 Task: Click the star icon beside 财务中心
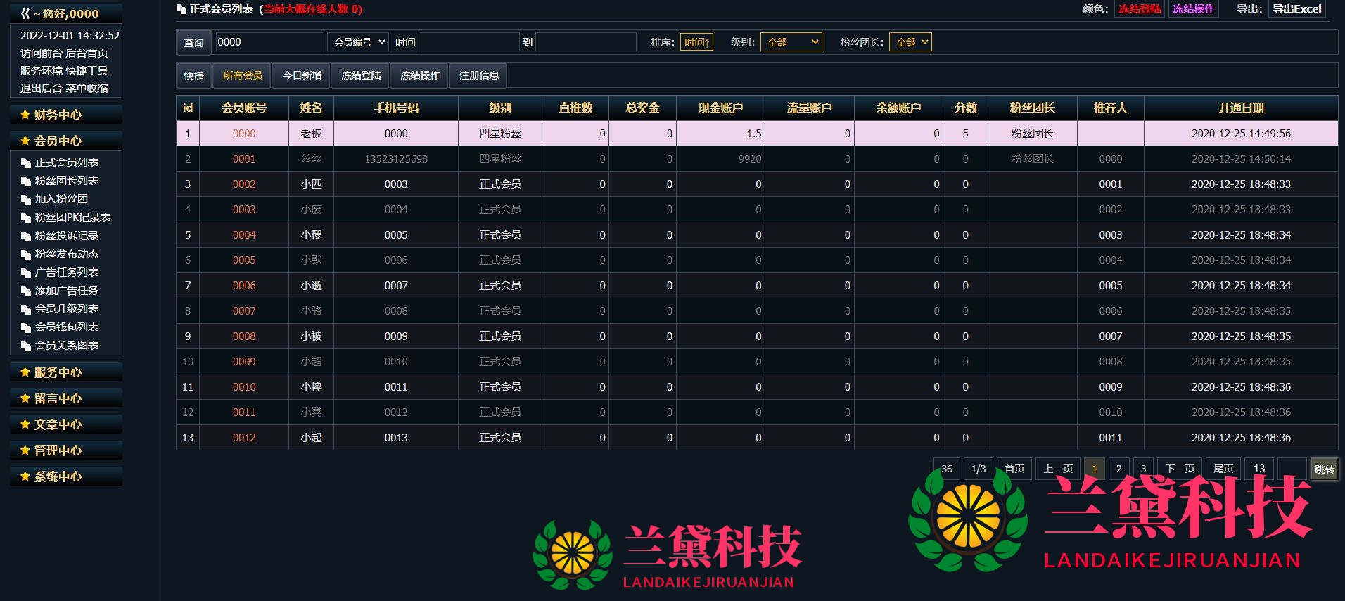(25, 115)
